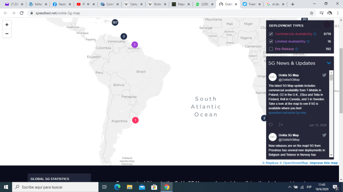Open OpenStreetMap attribution link
The height and width of the screenshot is (192, 343).
click(293, 163)
